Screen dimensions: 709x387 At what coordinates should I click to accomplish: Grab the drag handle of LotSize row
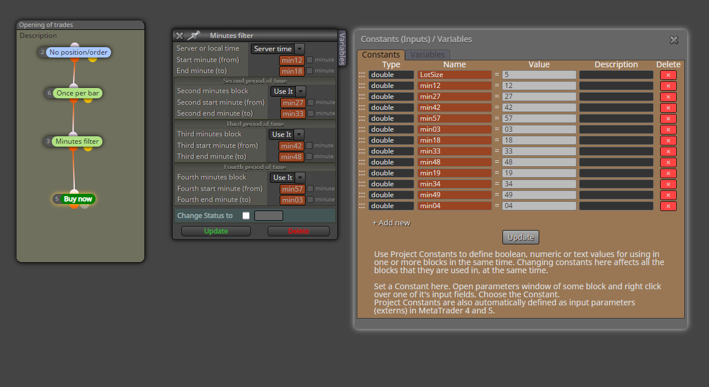362,75
